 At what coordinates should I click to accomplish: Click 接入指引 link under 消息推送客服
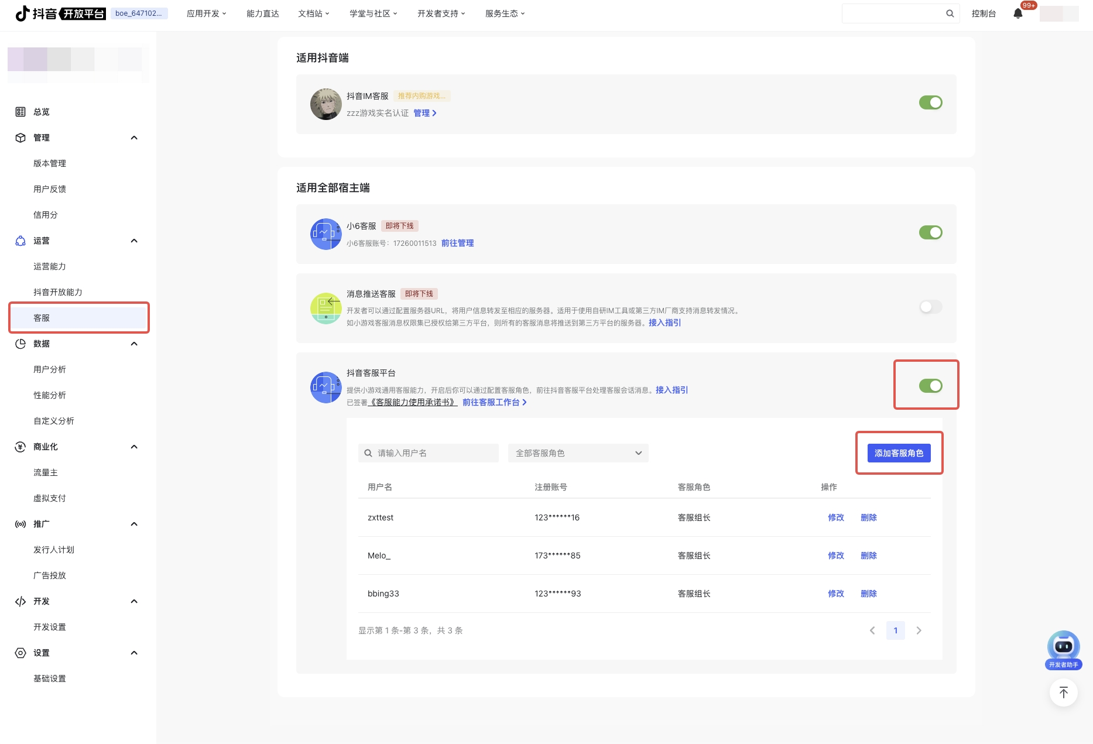point(665,323)
